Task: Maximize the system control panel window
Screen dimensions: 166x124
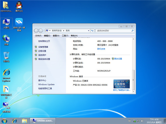Action: [127, 26]
